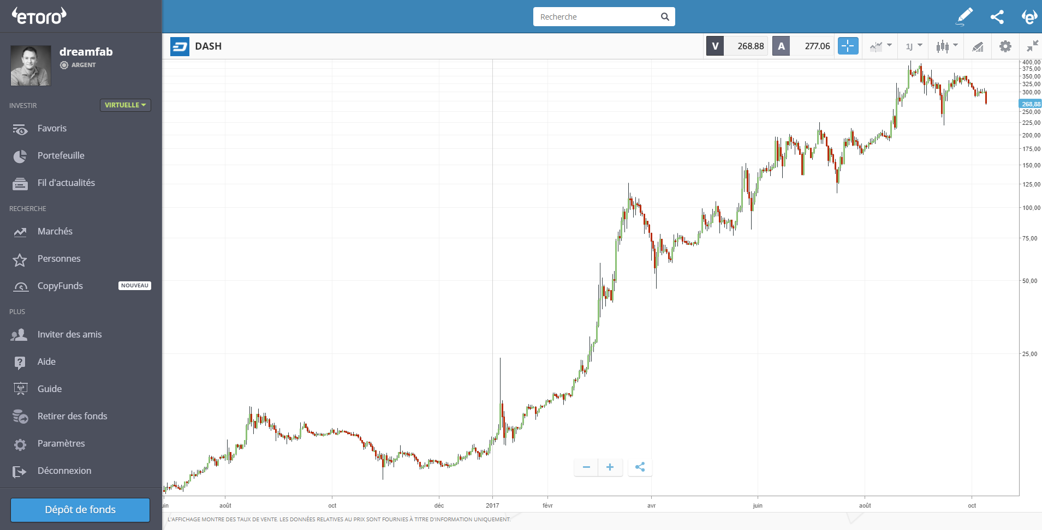Open the candlestick chart type dropdown
1042x530 pixels.
coord(947,46)
